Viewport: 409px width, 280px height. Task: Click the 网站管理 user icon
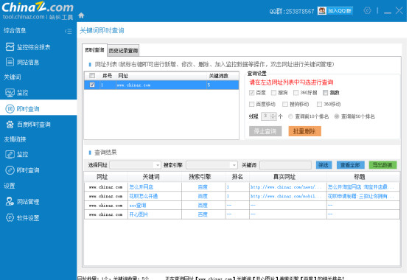tap(10, 202)
